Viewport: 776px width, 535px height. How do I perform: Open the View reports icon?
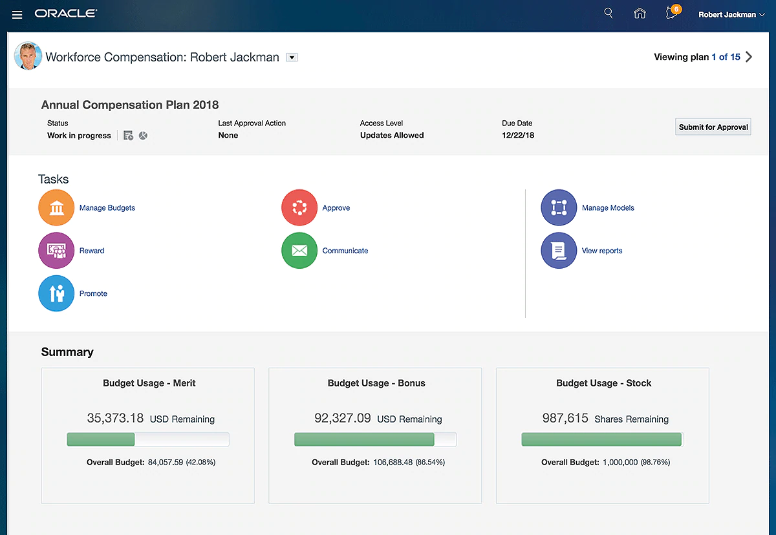(x=558, y=251)
